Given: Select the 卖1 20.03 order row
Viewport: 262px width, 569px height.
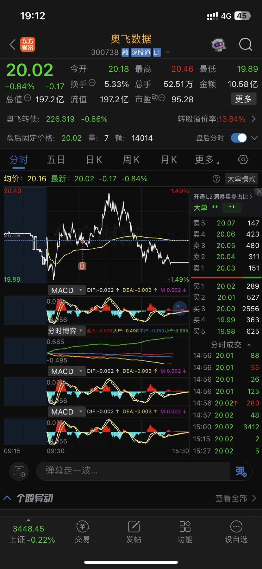Looking at the screenshot, I should click(x=226, y=268).
